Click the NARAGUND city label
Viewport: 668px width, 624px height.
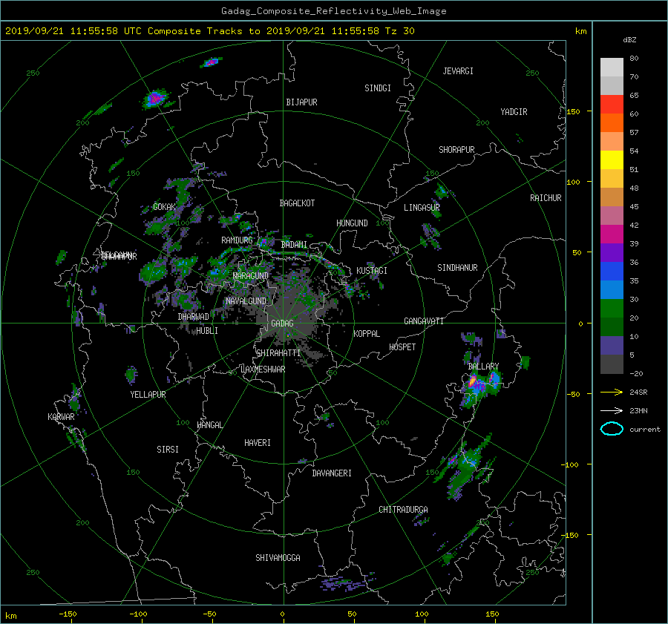click(x=251, y=276)
